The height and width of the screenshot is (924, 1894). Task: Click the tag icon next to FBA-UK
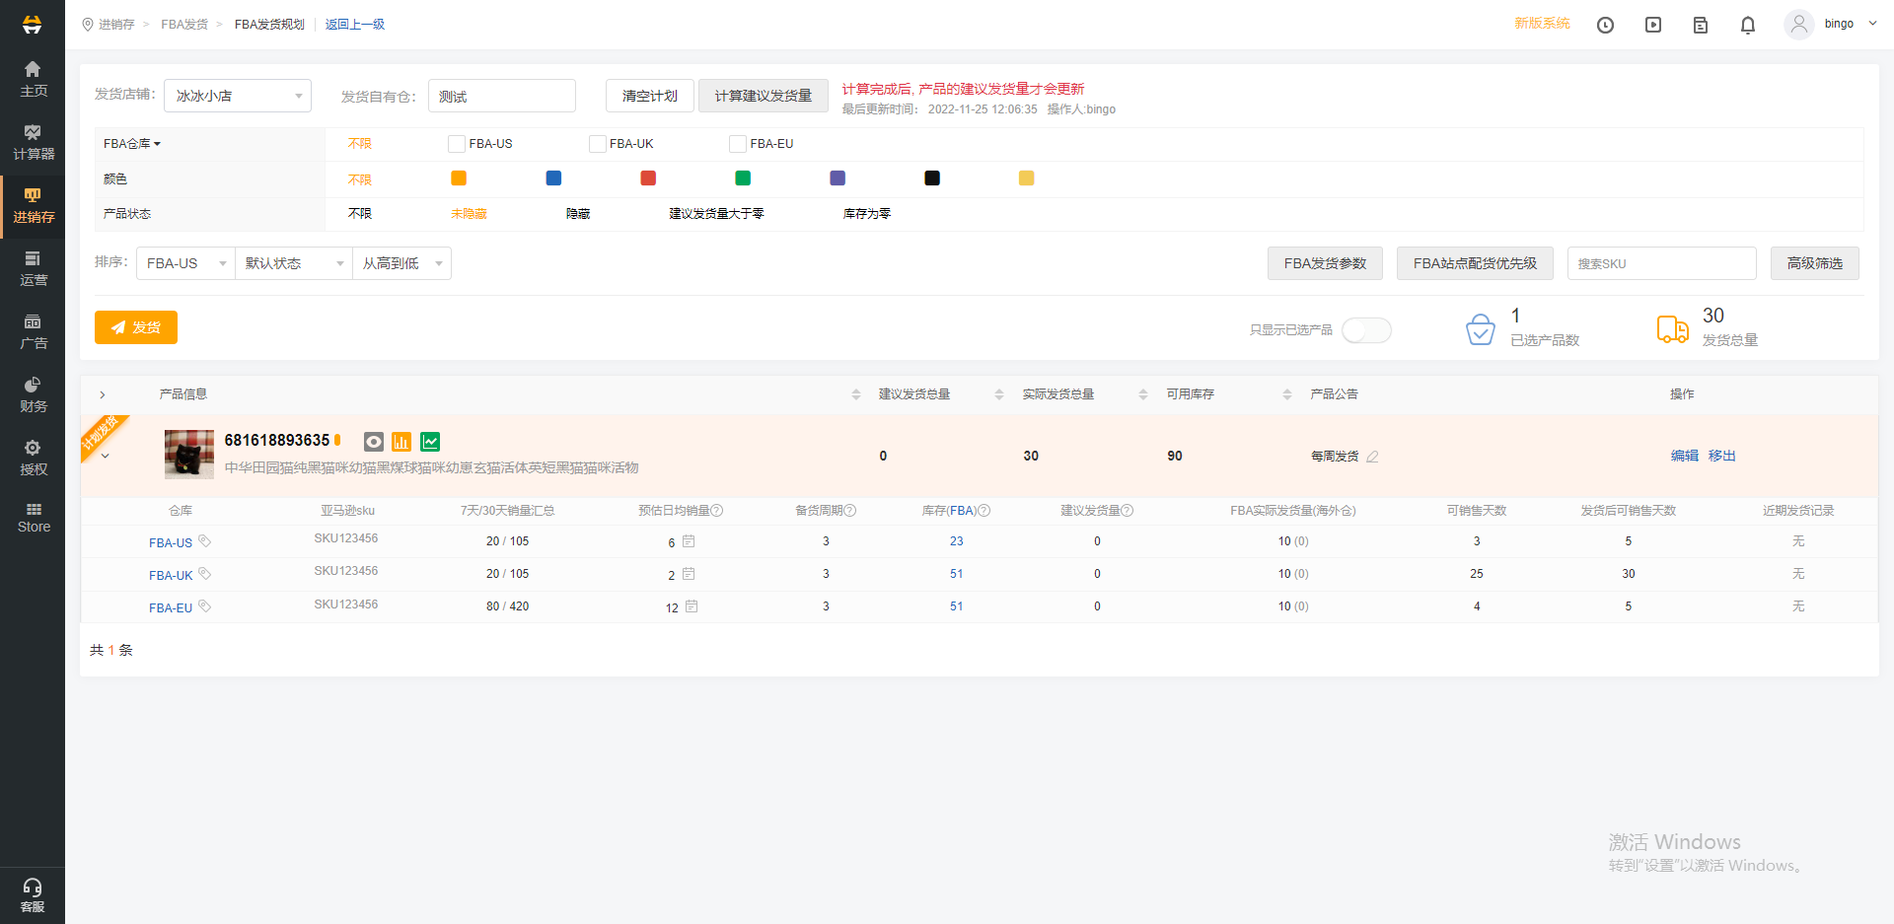tap(205, 573)
